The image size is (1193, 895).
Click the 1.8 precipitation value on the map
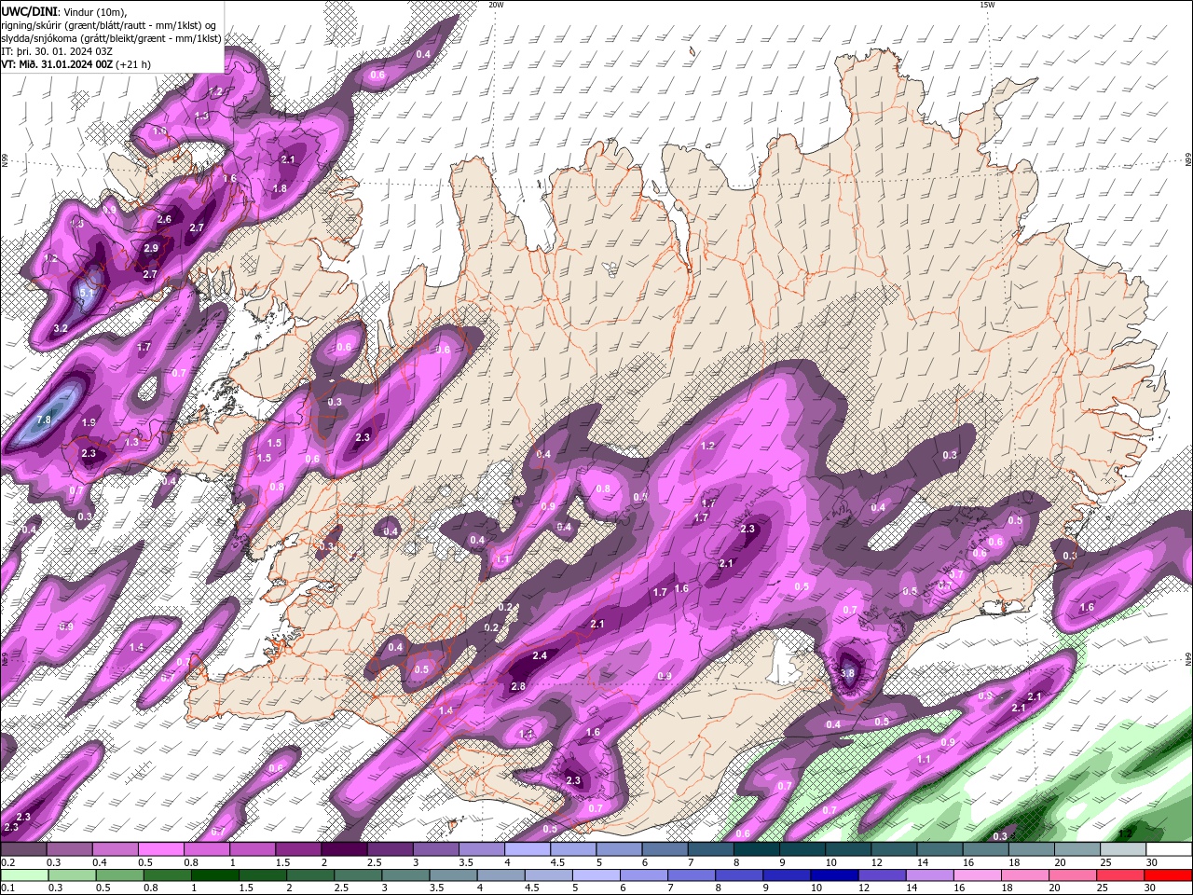pos(280,188)
